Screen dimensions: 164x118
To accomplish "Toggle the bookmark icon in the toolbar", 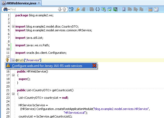I will pos(124,9).
